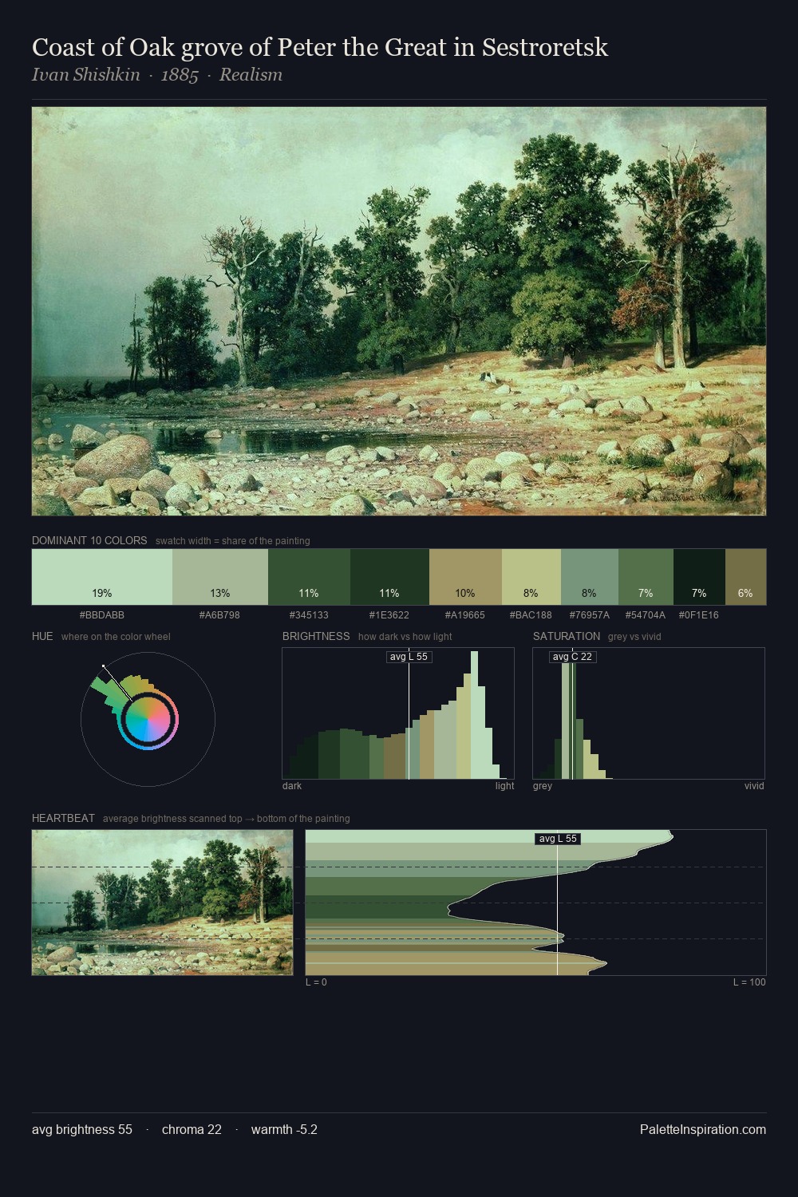Click the 'grey' saturation axis label
This screenshot has width=798, height=1197.
[543, 786]
